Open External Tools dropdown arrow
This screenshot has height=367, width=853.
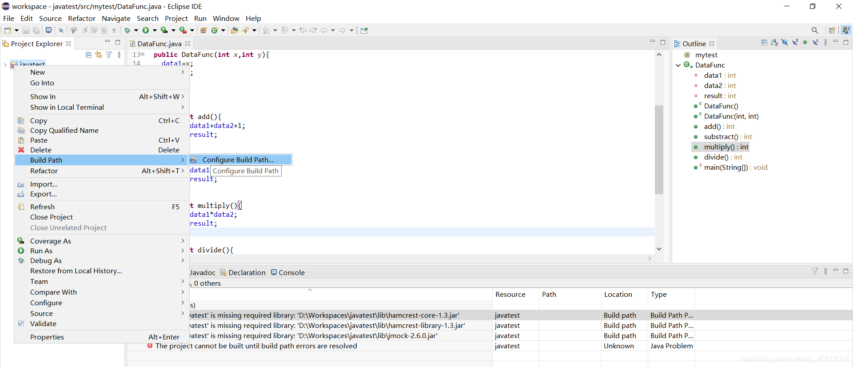click(192, 30)
